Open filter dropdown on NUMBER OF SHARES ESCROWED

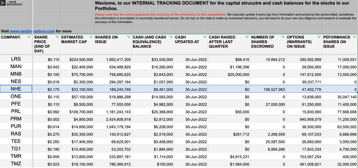[283, 37]
